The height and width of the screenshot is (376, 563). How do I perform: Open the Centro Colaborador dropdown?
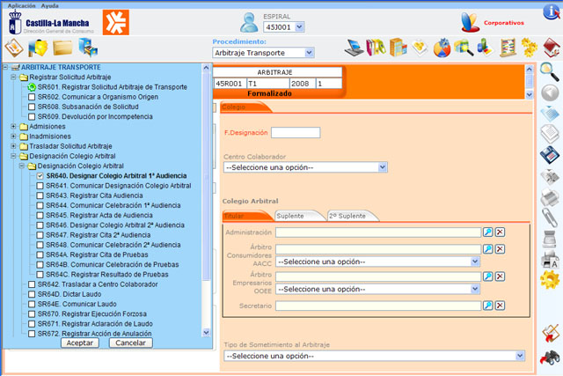[383, 167]
